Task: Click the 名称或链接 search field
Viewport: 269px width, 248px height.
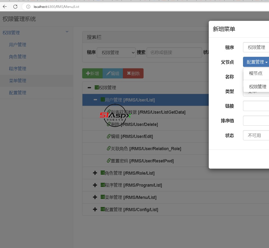Action: (174, 53)
